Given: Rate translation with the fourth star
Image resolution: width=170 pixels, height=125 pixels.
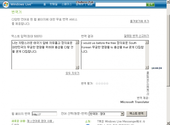Looking at the screenshot, I should [x=105, y=83].
